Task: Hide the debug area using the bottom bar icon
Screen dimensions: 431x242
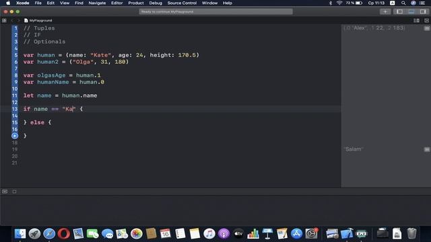Action: tap(5, 192)
